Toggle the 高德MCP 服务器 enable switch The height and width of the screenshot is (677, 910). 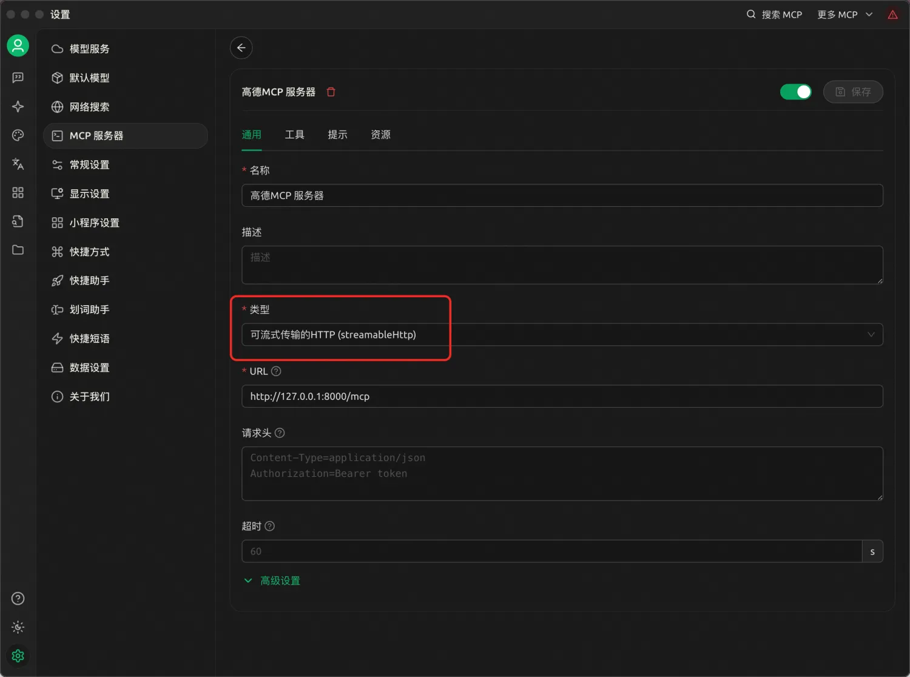[795, 92]
